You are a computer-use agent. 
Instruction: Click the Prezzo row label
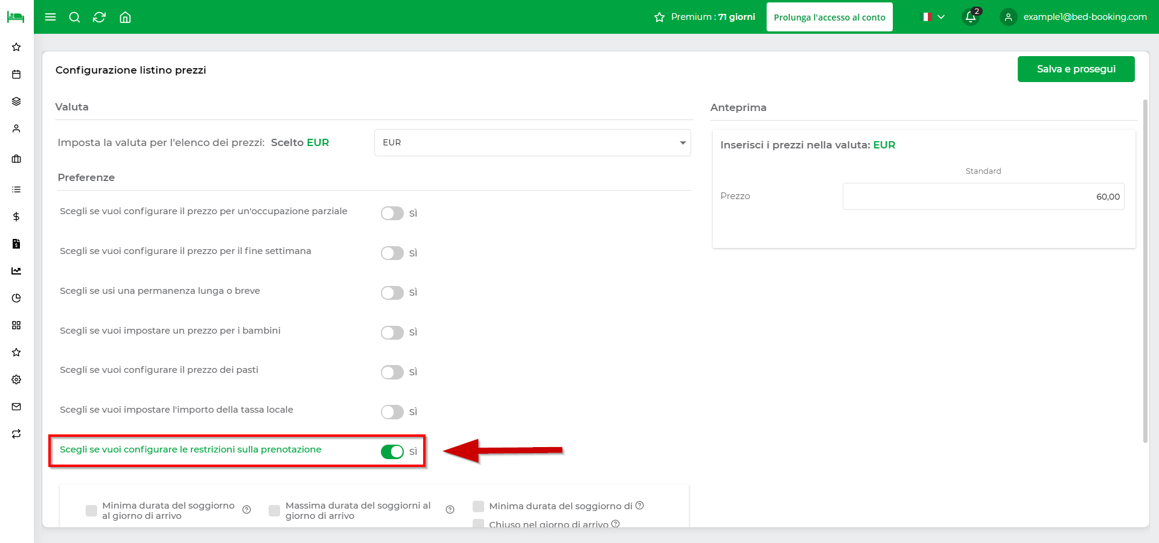pyautogui.click(x=735, y=196)
